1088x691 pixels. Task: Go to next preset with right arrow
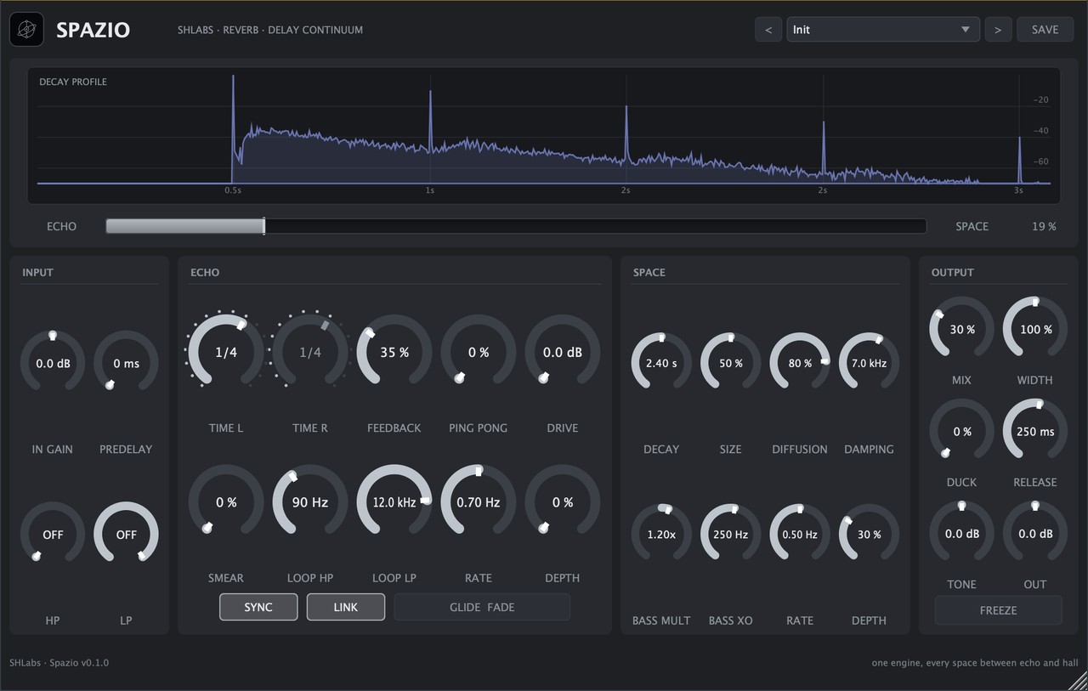998,30
